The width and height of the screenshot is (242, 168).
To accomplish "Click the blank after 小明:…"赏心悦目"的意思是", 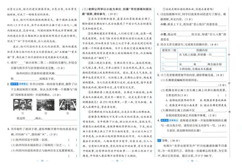I will click(222, 24).
